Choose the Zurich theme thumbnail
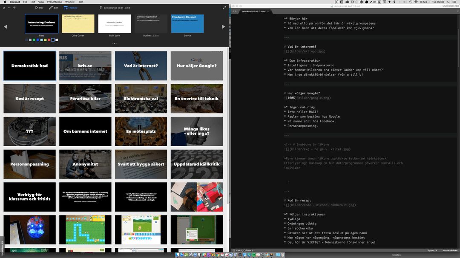Screen dimensions: 460x258 pyautogui.click(x=187, y=24)
